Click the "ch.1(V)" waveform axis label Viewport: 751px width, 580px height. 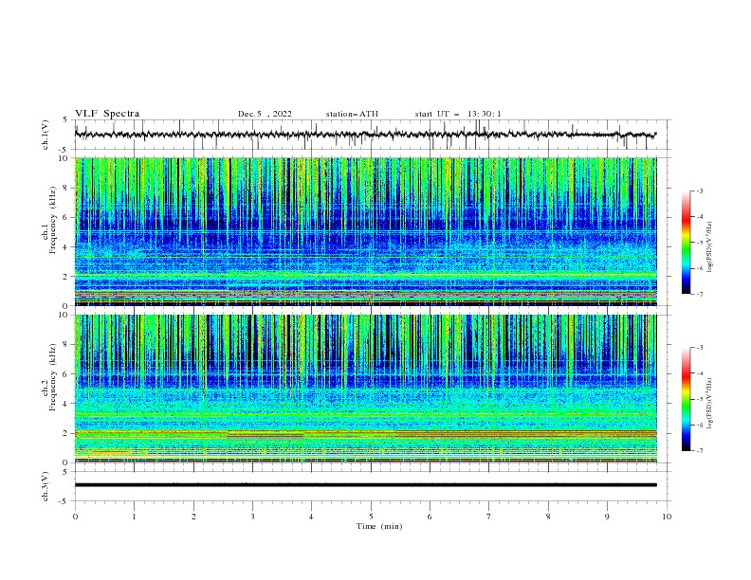click(46, 135)
